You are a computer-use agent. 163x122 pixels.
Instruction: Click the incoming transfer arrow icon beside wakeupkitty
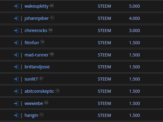coord(16,6)
